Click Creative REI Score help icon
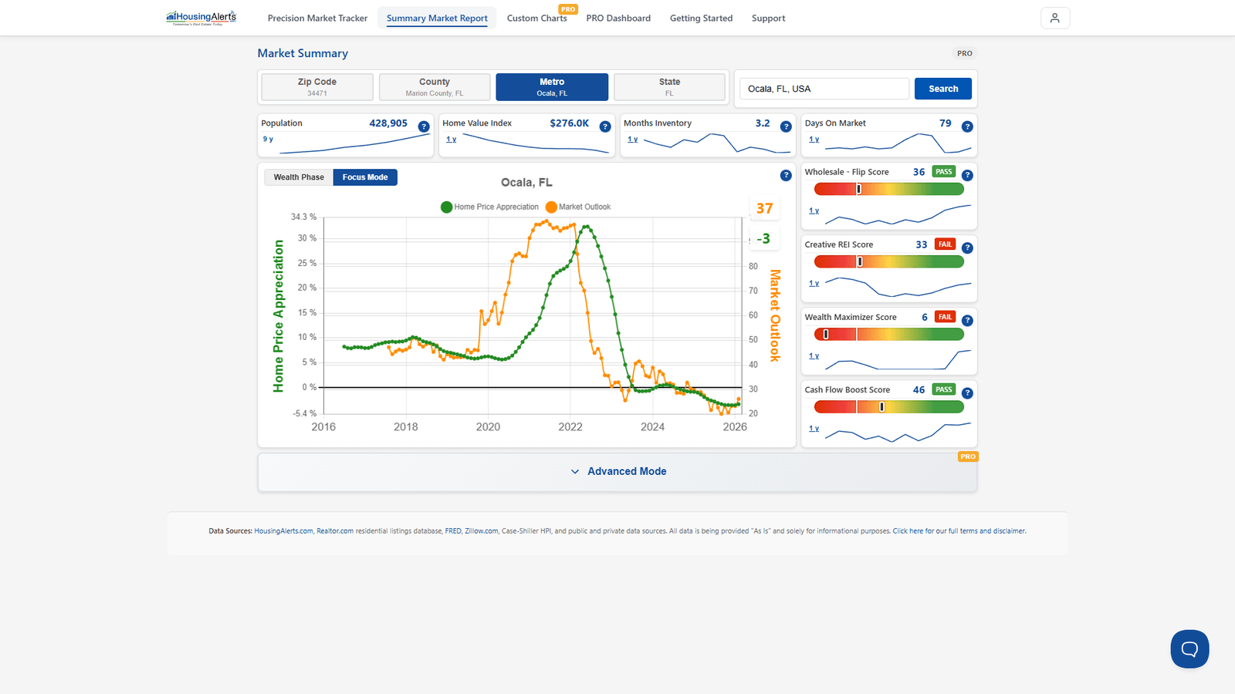 pyautogui.click(x=967, y=248)
